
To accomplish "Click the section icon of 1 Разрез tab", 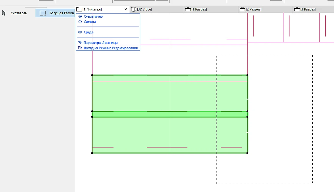I will point(188,9).
